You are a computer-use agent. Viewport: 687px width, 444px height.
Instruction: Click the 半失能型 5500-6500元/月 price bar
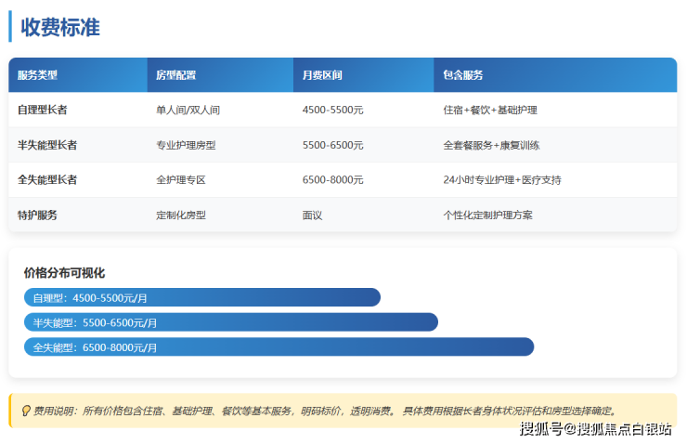[230, 322]
